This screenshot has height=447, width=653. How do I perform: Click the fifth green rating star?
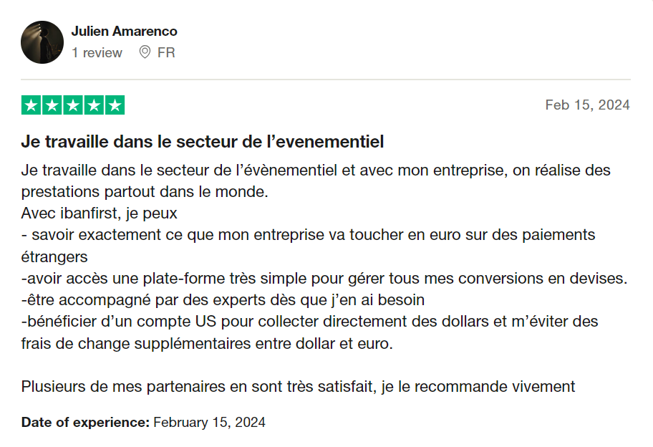115,105
